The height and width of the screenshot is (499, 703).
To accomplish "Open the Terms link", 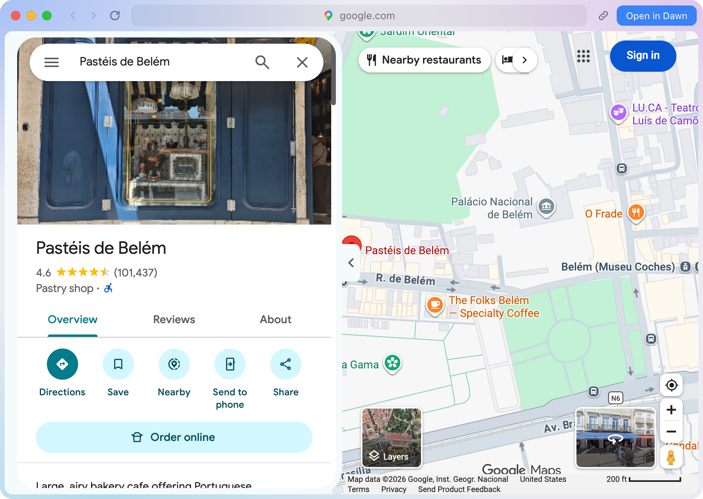I will tap(359, 489).
